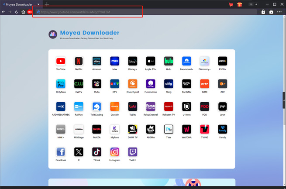The height and width of the screenshot is (189, 286).
Task: Open the Pantaflix icon
Action: point(186,84)
